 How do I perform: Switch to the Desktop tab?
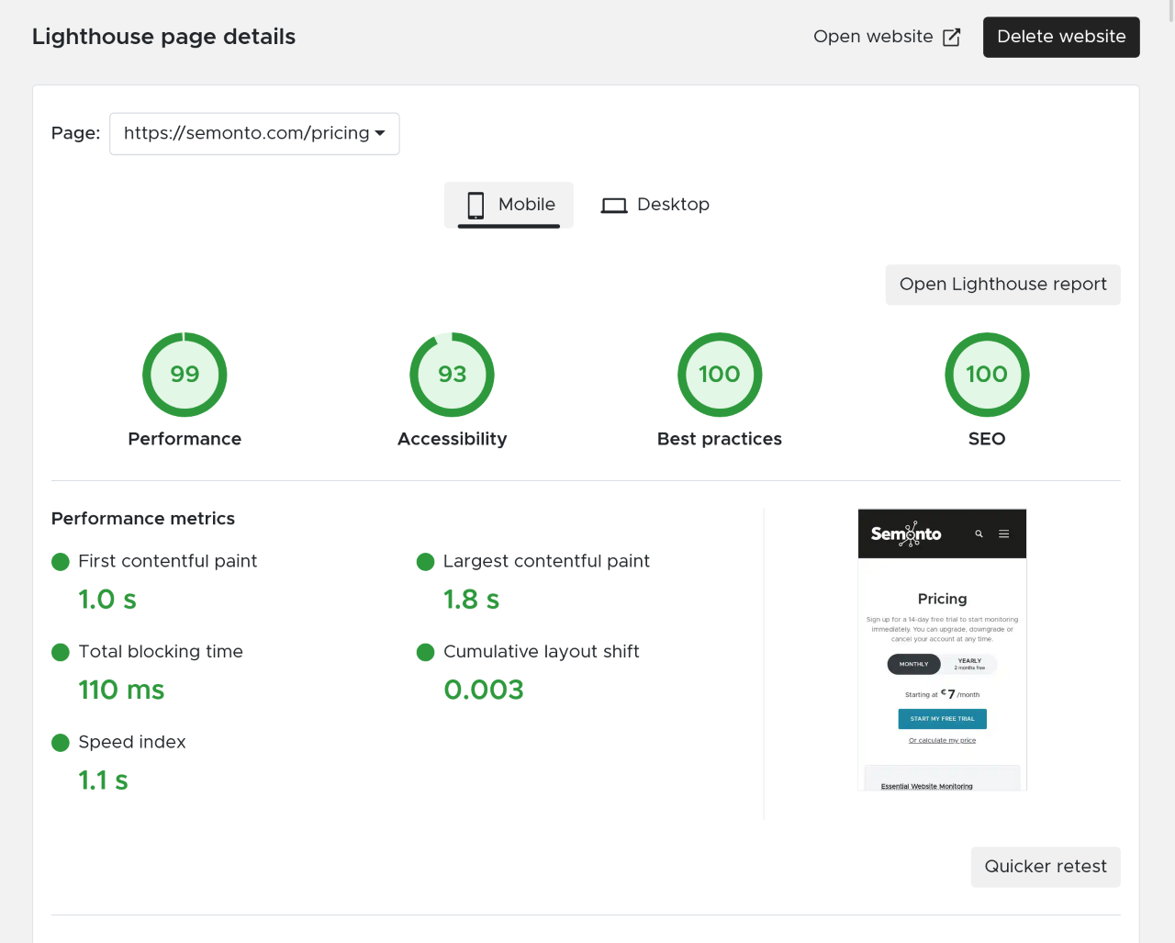(x=655, y=205)
